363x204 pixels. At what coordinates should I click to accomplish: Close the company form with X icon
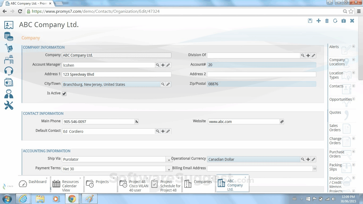(352, 21)
